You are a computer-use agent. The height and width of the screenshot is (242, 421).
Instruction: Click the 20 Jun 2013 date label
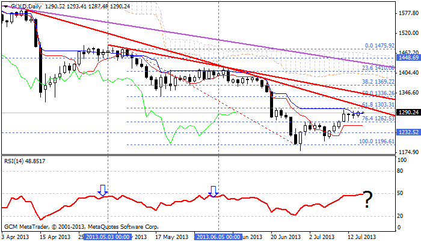pyautogui.click(x=286, y=237)
